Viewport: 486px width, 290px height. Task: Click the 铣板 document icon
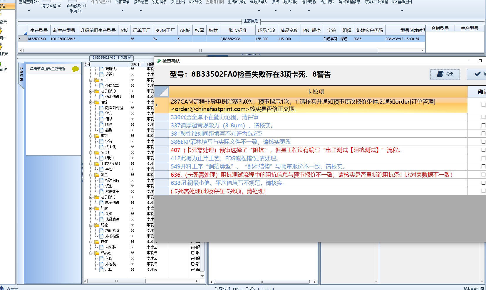click(x=101, y=214)
